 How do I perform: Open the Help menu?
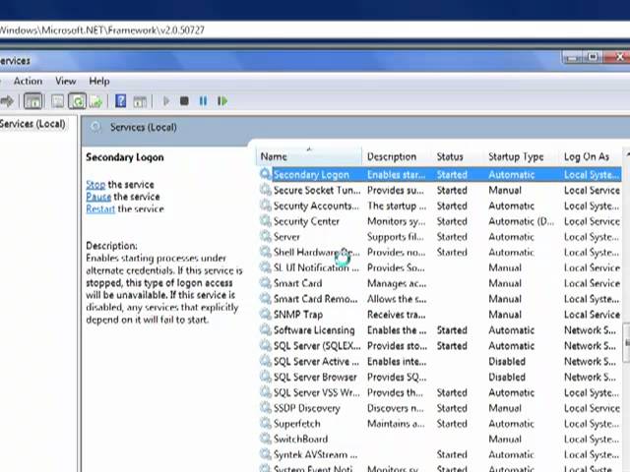point(99,81)
